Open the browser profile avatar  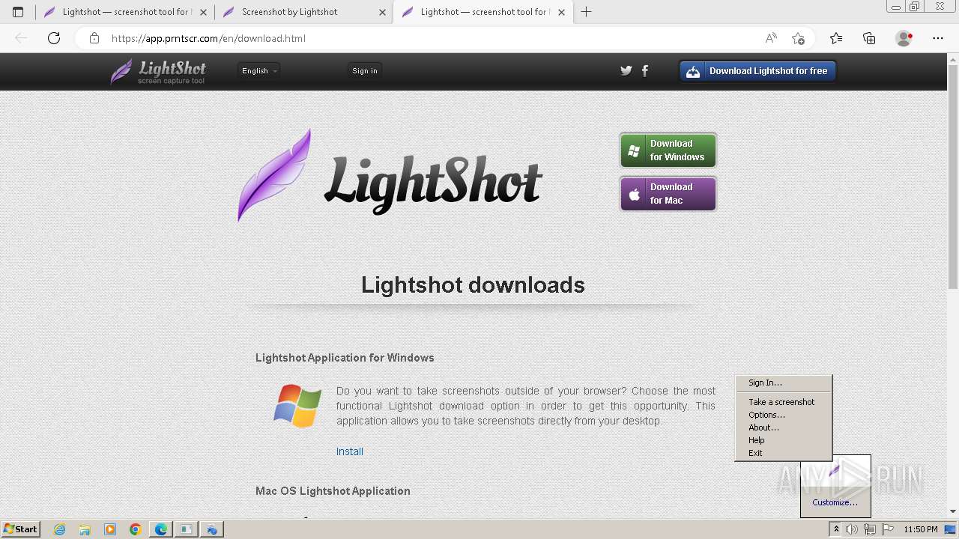[x=904, y=38]
